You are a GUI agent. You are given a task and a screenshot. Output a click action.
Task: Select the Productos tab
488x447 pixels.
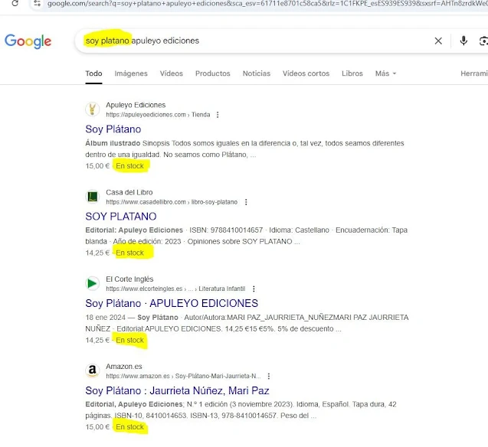click(212, 73)
